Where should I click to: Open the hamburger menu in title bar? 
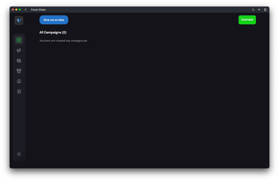point(265,10)
